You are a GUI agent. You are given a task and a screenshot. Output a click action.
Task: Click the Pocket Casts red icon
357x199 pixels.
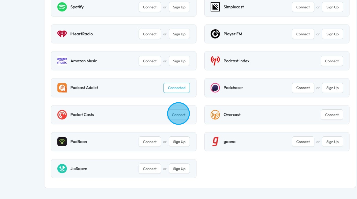(x=62, y=115)
